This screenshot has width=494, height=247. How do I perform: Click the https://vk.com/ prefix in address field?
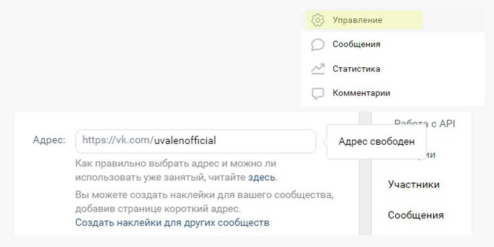coord(118,140)
